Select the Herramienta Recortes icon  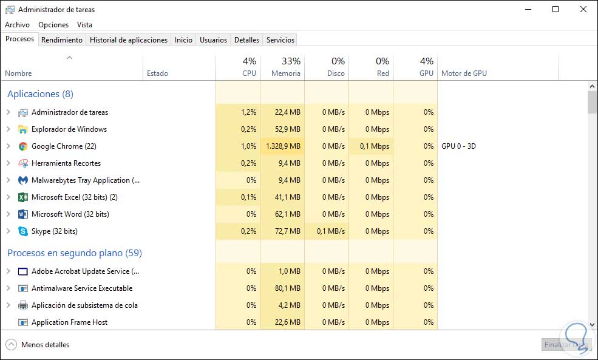23,163
